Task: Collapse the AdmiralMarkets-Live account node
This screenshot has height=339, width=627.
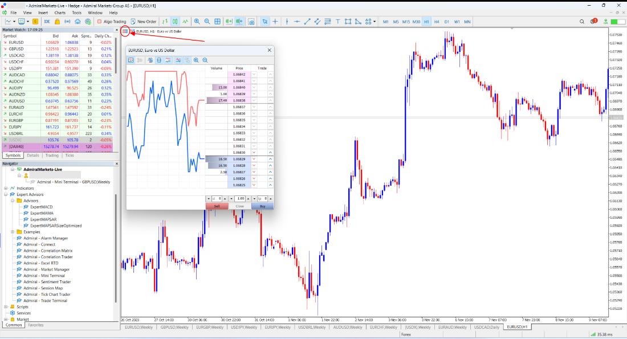Action: [x=13, y=170]
